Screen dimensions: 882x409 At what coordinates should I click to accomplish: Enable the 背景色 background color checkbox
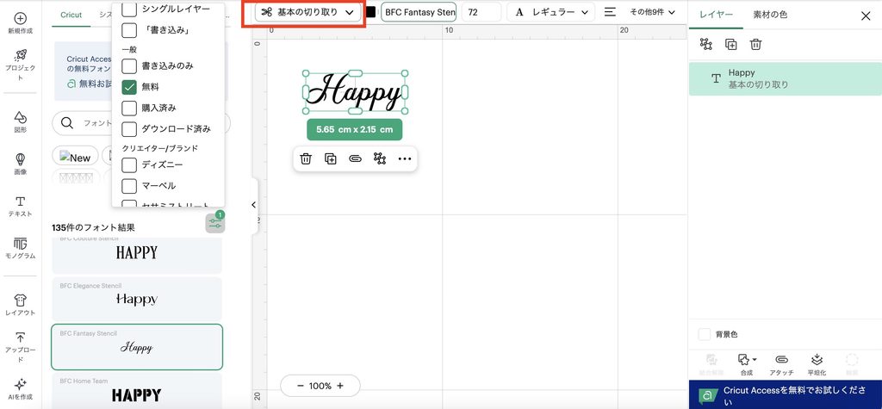point(705,334)
